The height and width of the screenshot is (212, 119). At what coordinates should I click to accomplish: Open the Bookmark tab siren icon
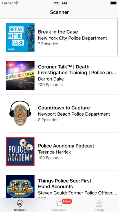coord(60,204)
